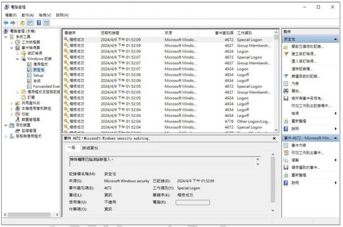Collapse the Windows 記錄 tree node
Image resolution: width=343 pixels, height=227 pixels.
point(18,59)
